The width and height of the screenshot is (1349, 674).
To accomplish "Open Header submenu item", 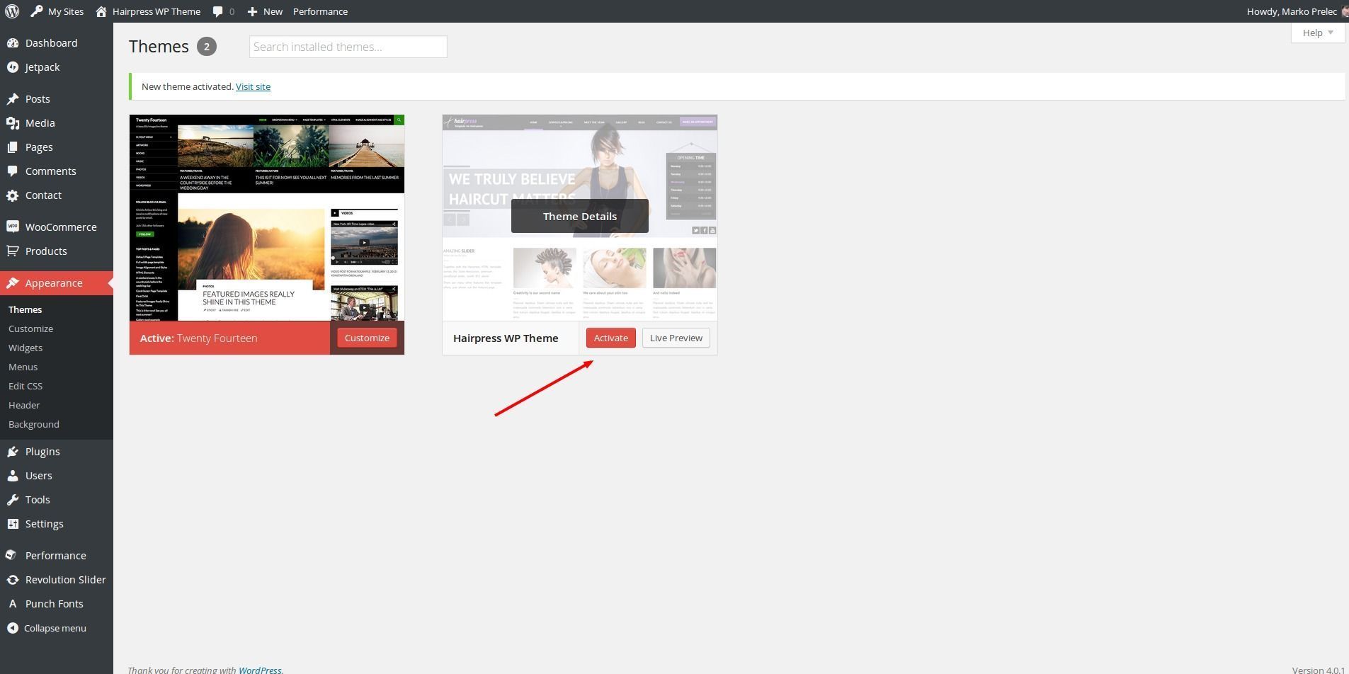I will tap(24, 405).
